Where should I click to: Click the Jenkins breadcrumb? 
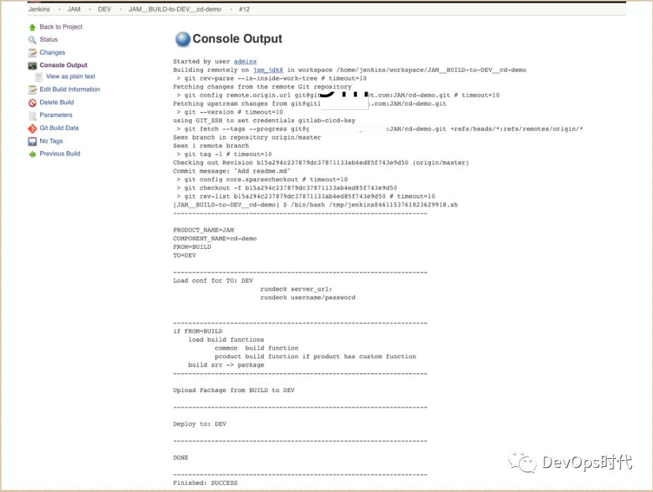click(x=39, y=9)
